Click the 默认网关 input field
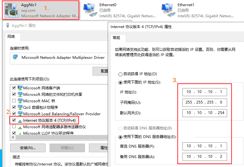Screen dimensions: 244x167 (x=205, y=113)
